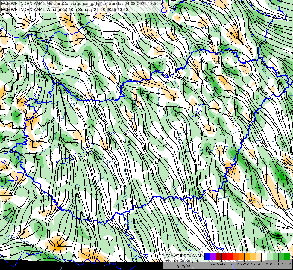Image resolution: width=293 pixels, height=270 pixels.
Task: Pick the light orange swatch between -1.5 and -1
Action: tap(253, 257)
